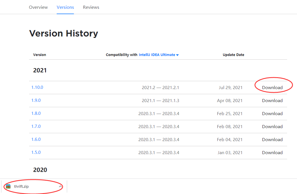Switch to the Overview tab
Viewport: 297px width, 194px height.
38,7
